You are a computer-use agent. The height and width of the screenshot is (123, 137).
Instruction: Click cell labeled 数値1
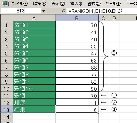click(34, 25)
